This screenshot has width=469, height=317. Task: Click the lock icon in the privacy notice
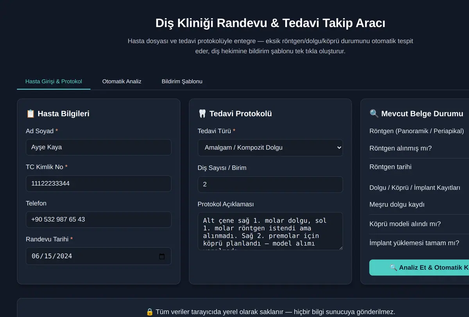(x=150, y=312)
